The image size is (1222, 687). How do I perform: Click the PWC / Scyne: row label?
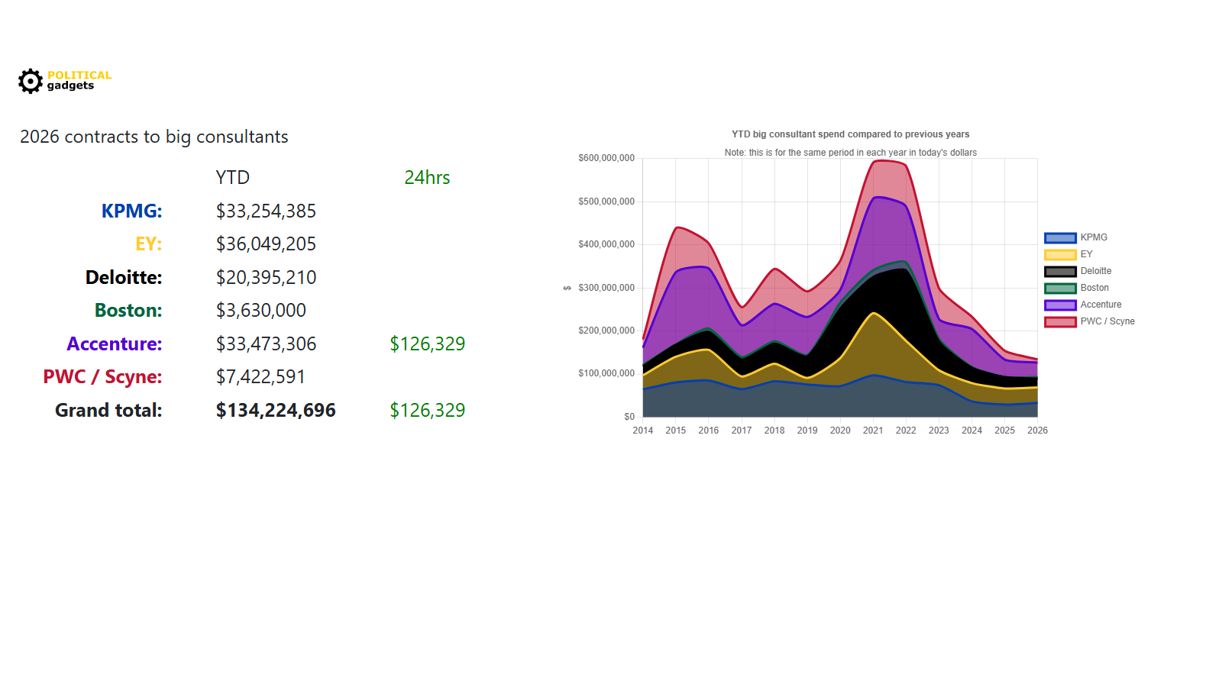click(x=102, y=376)
